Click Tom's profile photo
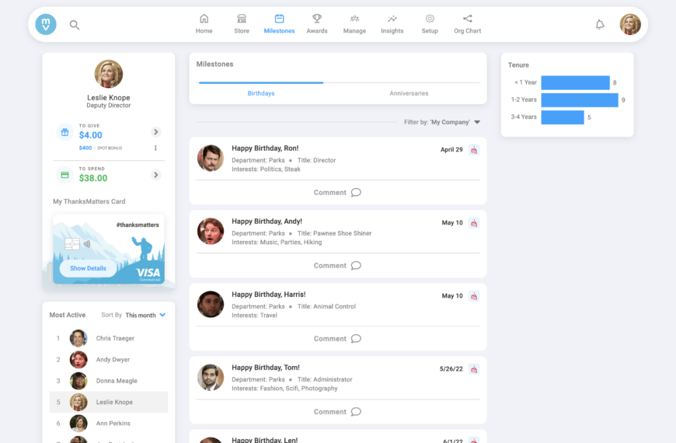The width and height of the screenshot is (676, 443). (211, 378)
